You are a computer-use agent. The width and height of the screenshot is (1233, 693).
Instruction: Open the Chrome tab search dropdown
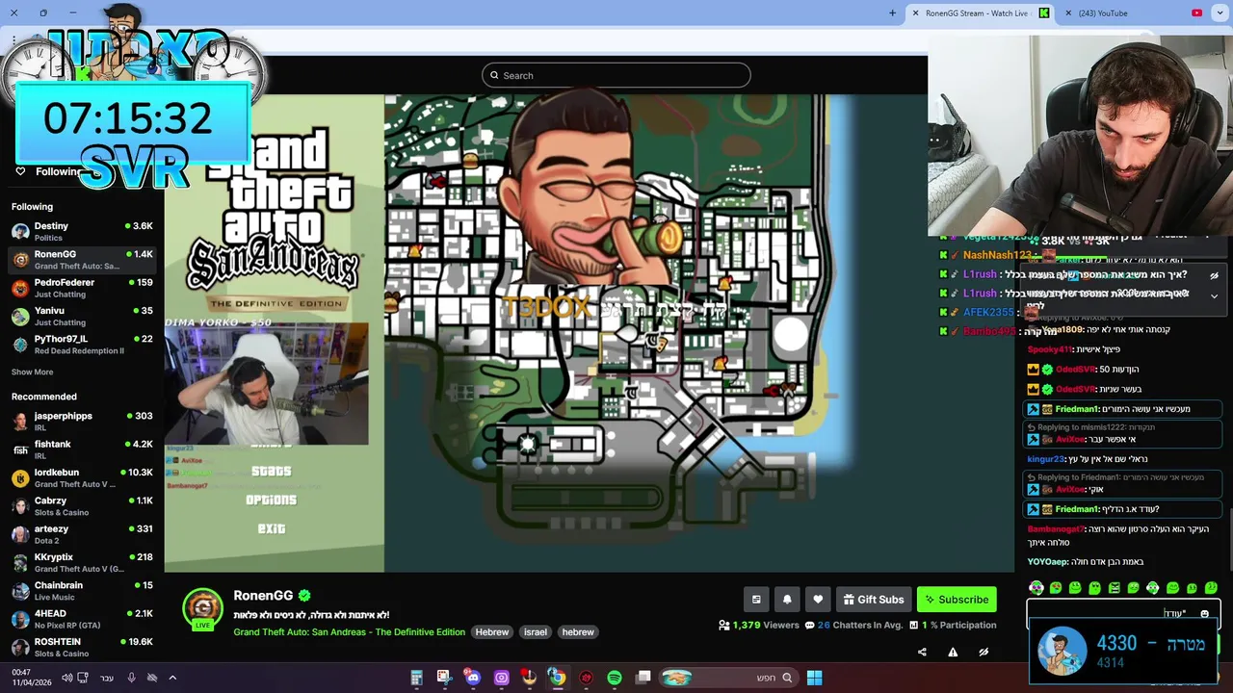click(x=1221, y=13)
